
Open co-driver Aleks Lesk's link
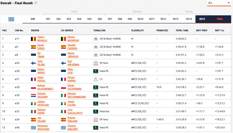70,71
